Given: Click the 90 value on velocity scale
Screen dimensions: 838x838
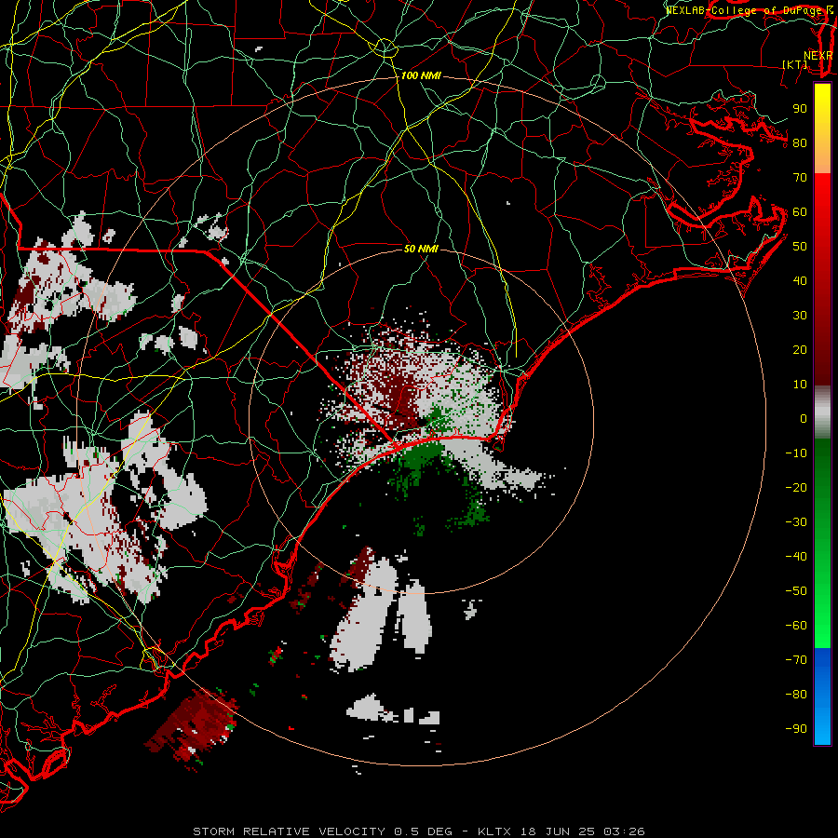Looking at the screenshot, I should tap(800, 109).
